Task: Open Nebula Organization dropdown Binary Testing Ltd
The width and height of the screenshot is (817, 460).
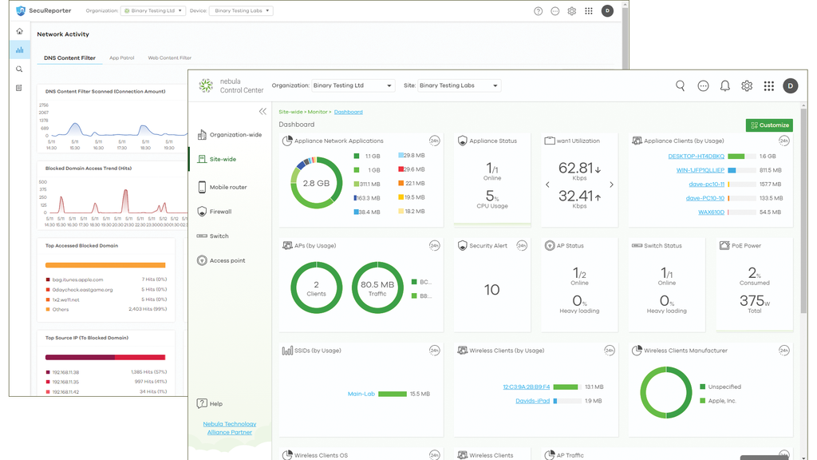Action: pyautogui.click(x=352, y=85)
